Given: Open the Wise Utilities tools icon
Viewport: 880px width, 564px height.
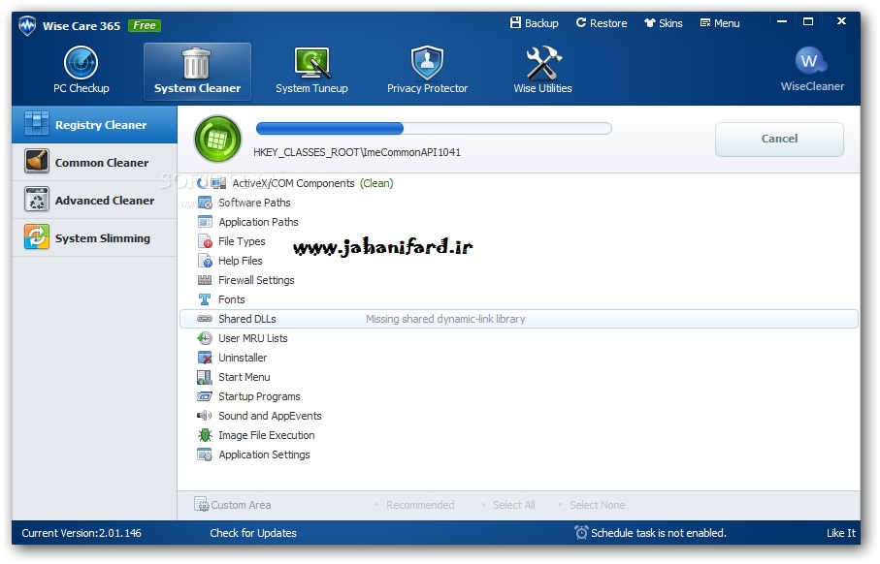Looking at the screenshot, I should pos(542,63).
